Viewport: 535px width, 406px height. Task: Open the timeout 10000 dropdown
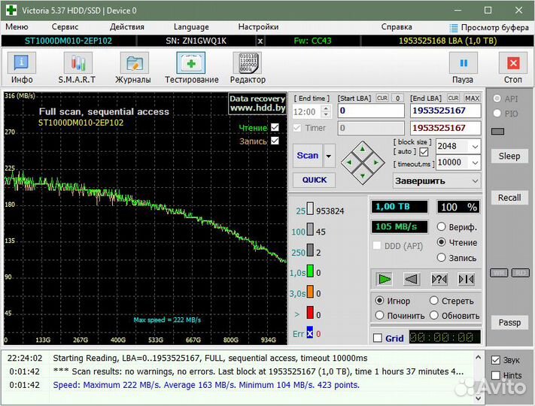474,162
